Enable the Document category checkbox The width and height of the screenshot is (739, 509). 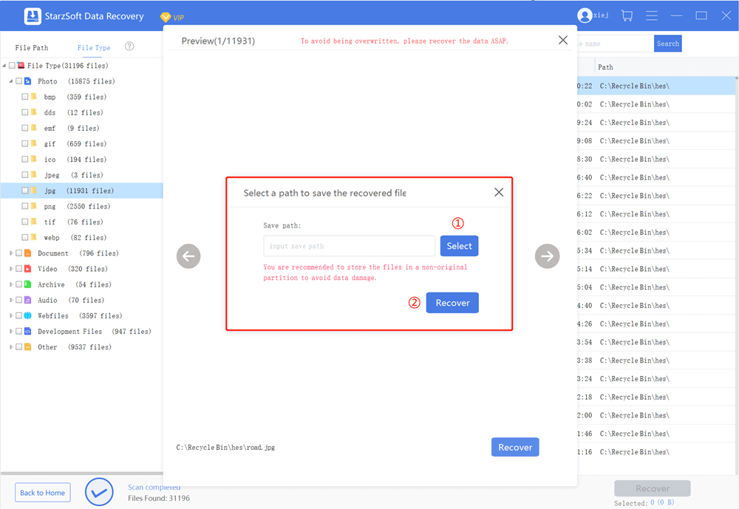18,253
